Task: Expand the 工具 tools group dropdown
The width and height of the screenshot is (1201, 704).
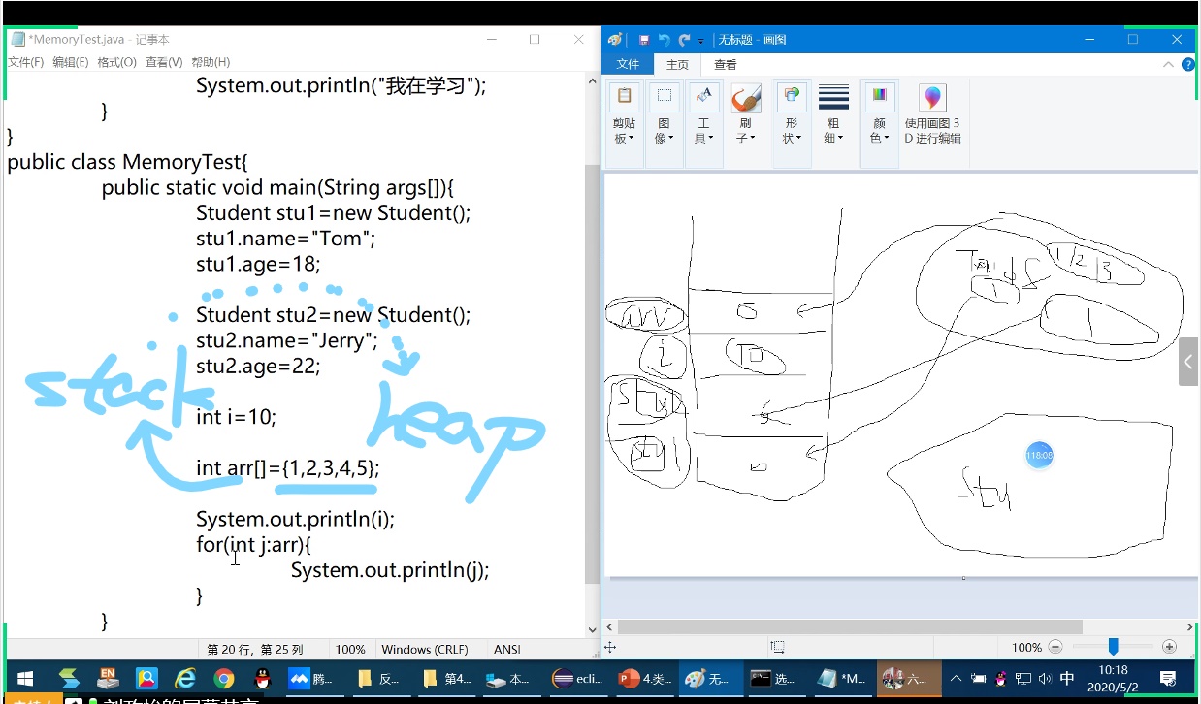Action: [x=703, y=123]
